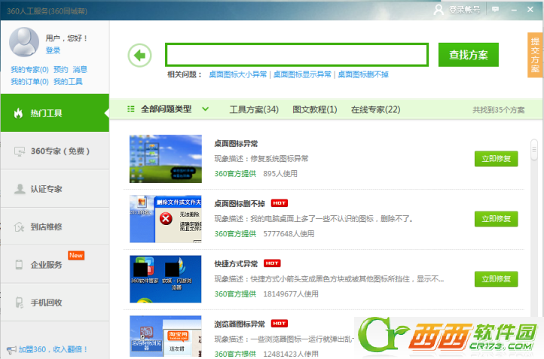
Task: Open the feedback message bubble icon
Action: click(495, 9)
